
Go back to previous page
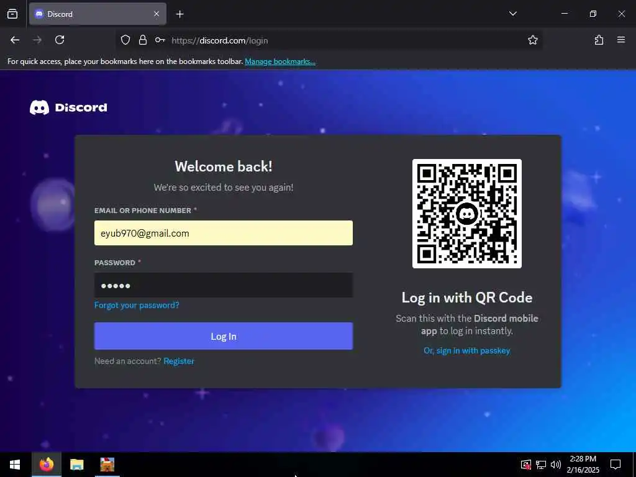point(15,40)
